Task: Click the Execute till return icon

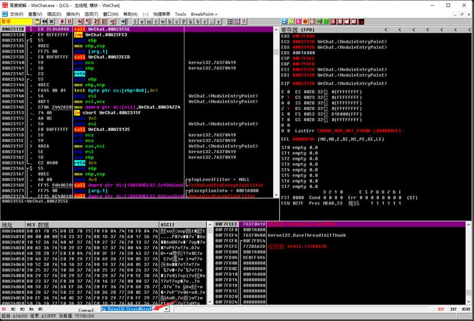Action: 113,22
